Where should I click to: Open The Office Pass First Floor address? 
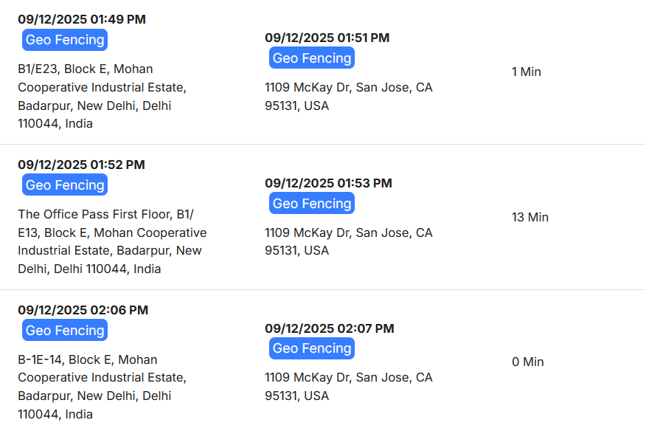tap(112, 241)
